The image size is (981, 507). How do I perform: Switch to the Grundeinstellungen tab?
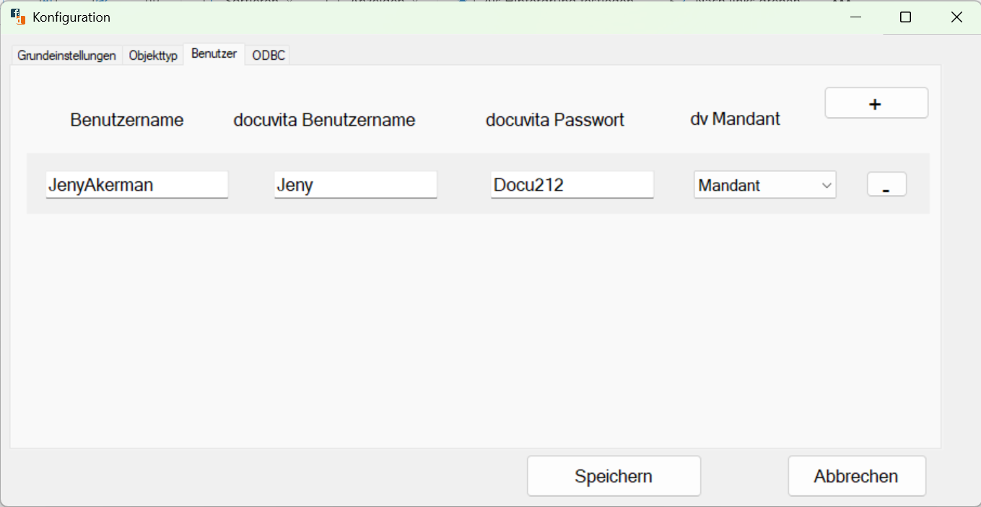66,55
